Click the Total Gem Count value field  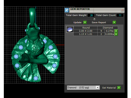click(x=120, y=15)
